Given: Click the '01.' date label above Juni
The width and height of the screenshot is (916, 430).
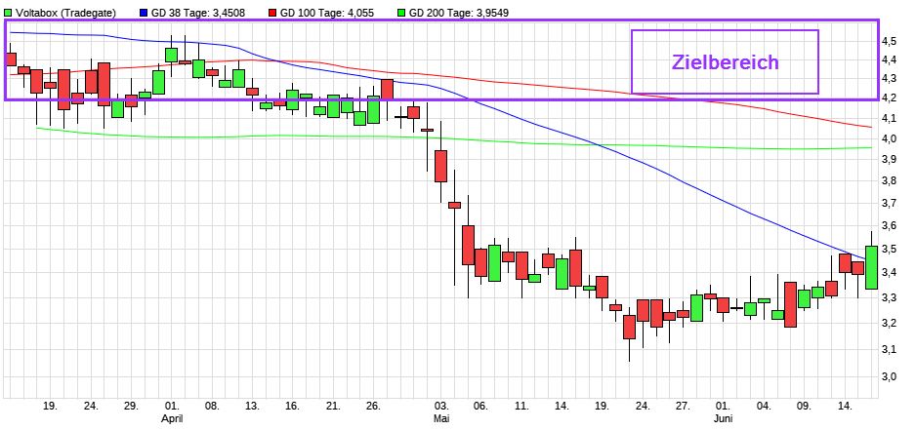Looking at the screenshot, I should (x=724, y=406).
